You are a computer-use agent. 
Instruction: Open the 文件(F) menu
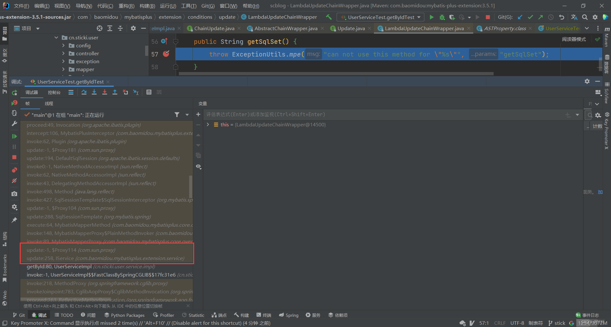[21, 6]
